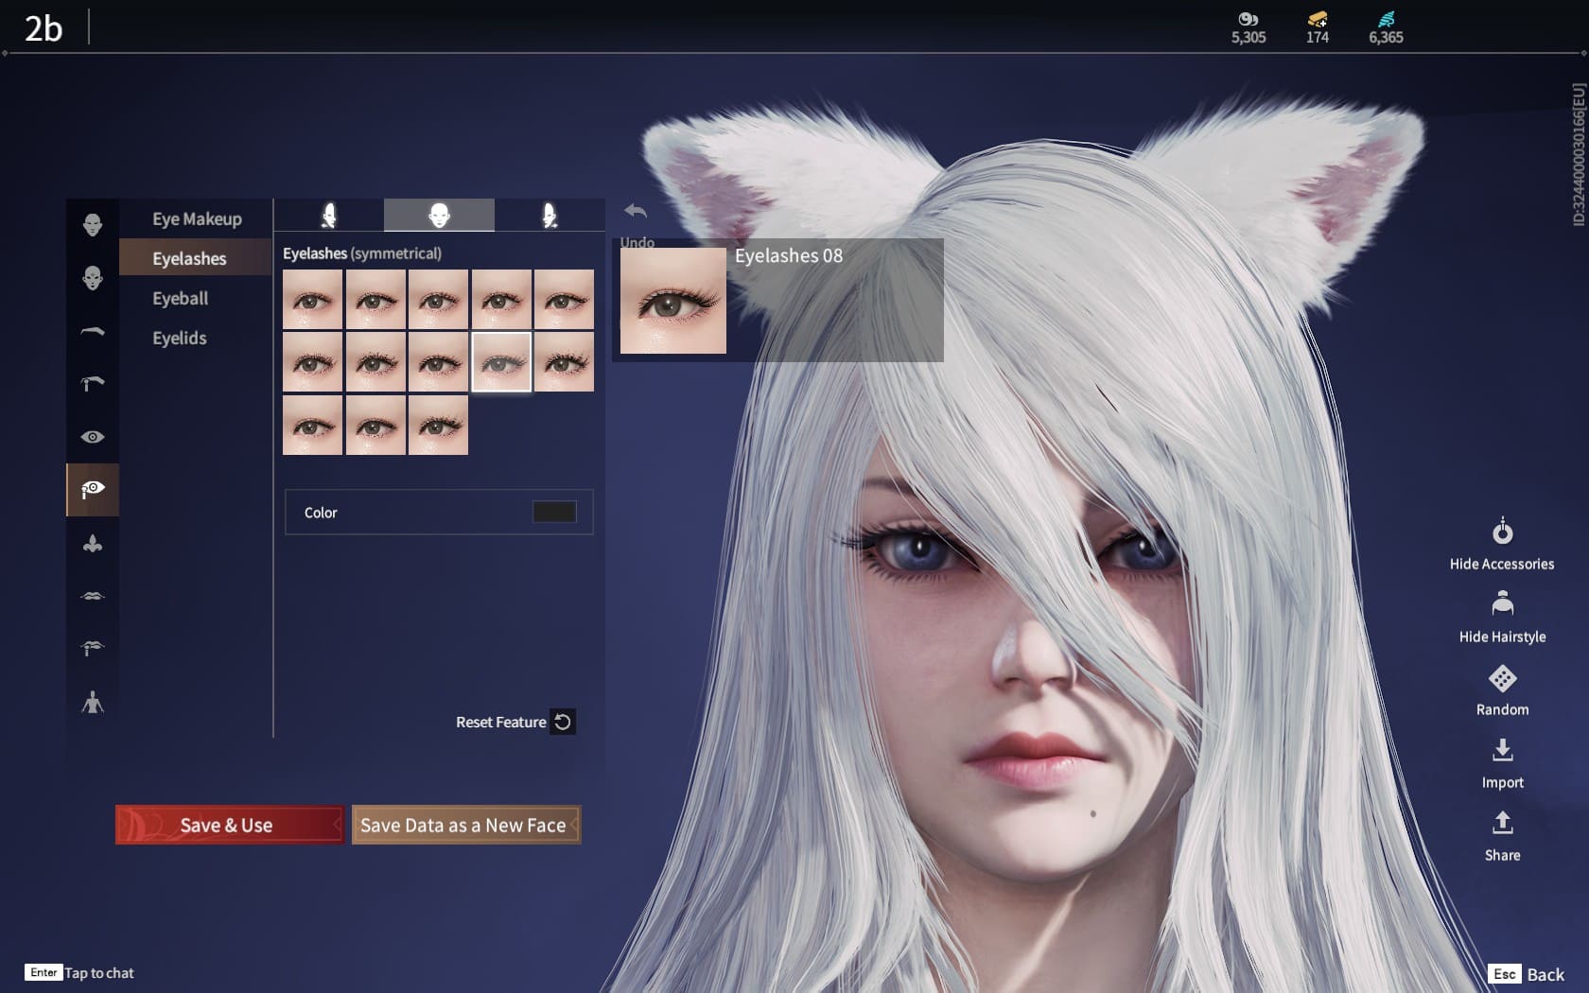Open the eye shape category icon
The width and height of the screenshot is (1589, 993).
[93, 437]
